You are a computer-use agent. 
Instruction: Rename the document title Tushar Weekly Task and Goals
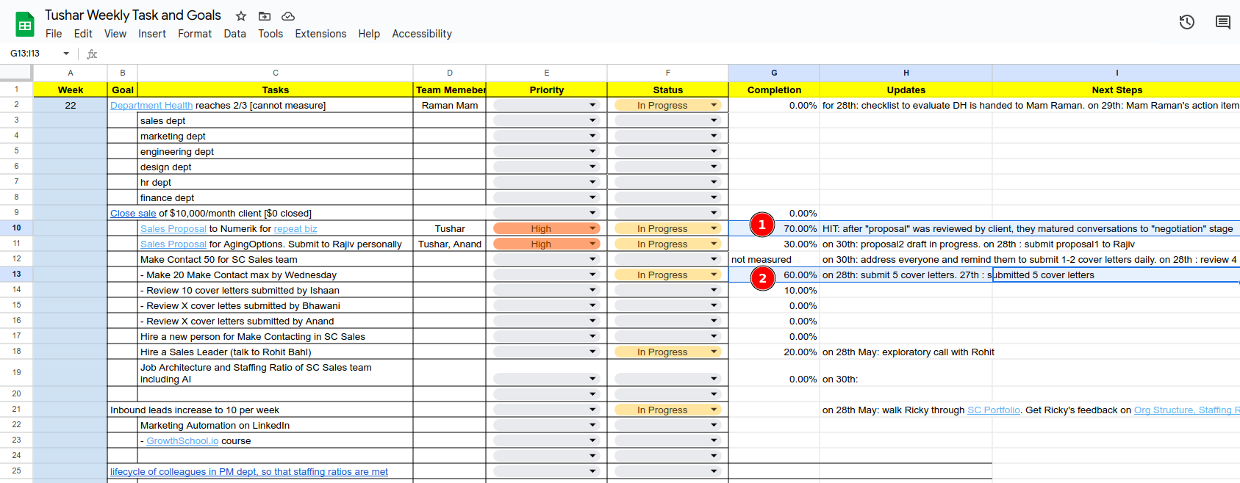click(133, 15)
